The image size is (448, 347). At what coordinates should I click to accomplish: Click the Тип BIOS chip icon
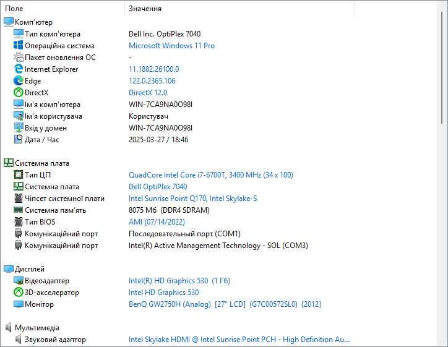point(19,221)
